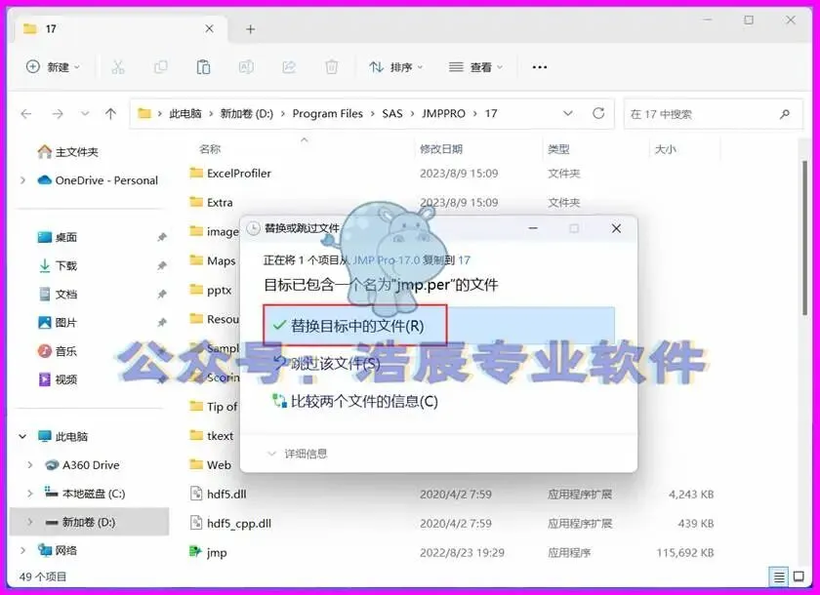The height and width of the screenshot is (595, 820).
Task: Sort by 类型 column header
Action: point(558,149)
